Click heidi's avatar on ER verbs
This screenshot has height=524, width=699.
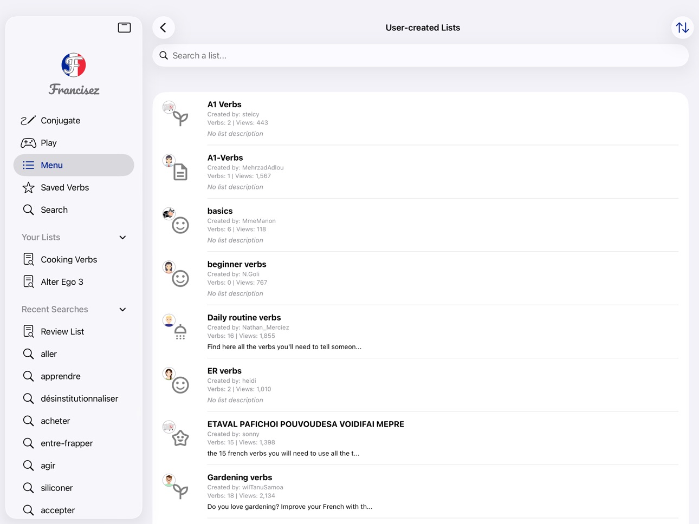coord(169,374)
